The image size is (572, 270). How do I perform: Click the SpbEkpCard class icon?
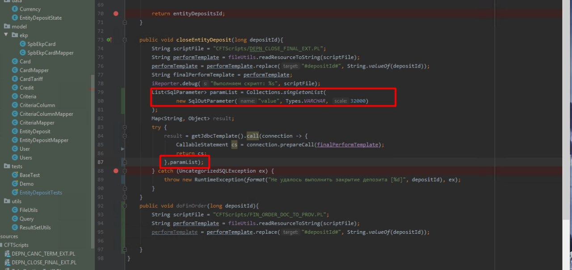pyautogui.click(x=23, y=44)
